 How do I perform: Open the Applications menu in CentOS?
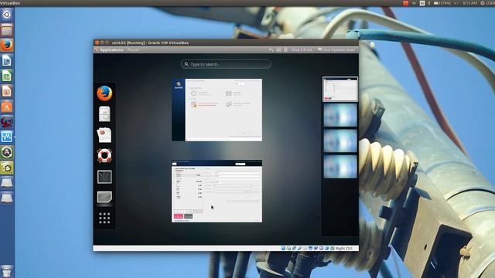click(111, 49)
